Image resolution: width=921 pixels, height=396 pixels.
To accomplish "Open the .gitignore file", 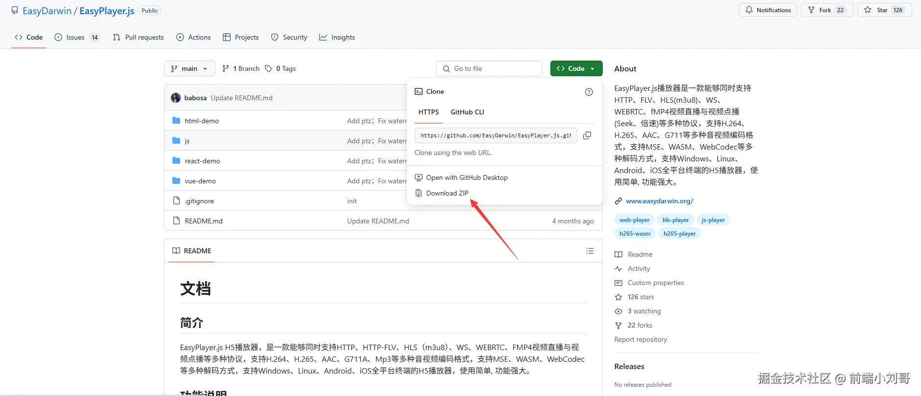I will pos(199,201).
